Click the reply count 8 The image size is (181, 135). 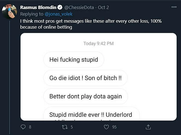click(30, 127)
